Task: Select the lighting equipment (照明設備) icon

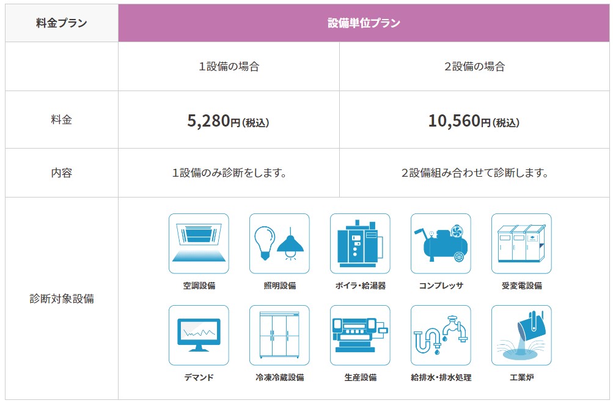Action: coord(279,243)
